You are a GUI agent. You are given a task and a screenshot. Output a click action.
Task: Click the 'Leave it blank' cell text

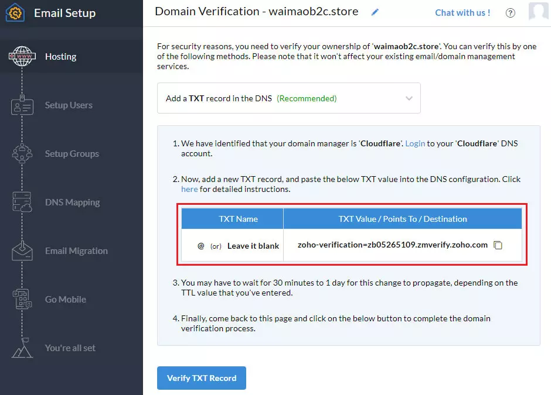point(253,246)
